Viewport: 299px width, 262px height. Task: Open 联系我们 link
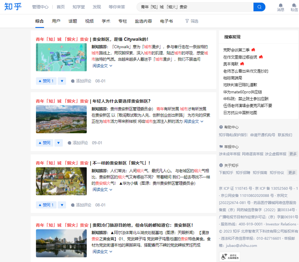(285, 135)
